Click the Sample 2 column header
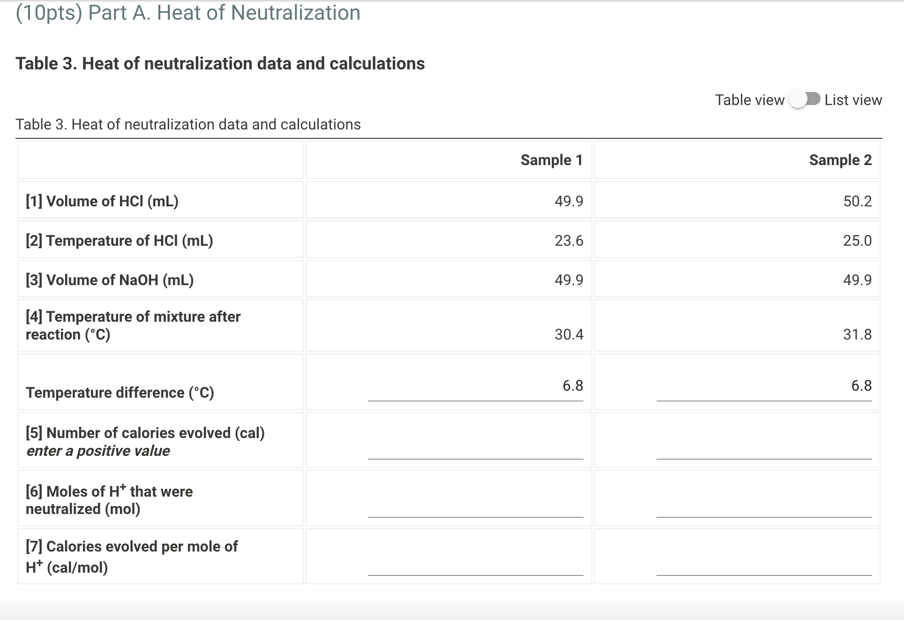Screen dimensions: 904x620 [x=840, y=160]
